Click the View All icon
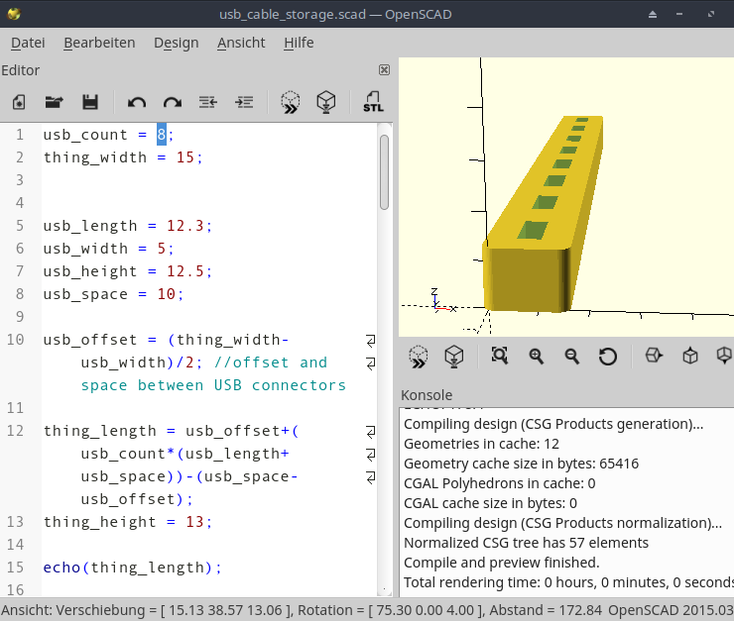The width and height of the screenshot is (734, 621). (x=500, y=356)
